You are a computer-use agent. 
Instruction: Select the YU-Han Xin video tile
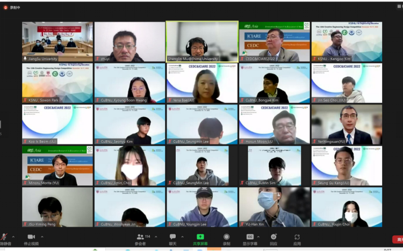(274, 207)
